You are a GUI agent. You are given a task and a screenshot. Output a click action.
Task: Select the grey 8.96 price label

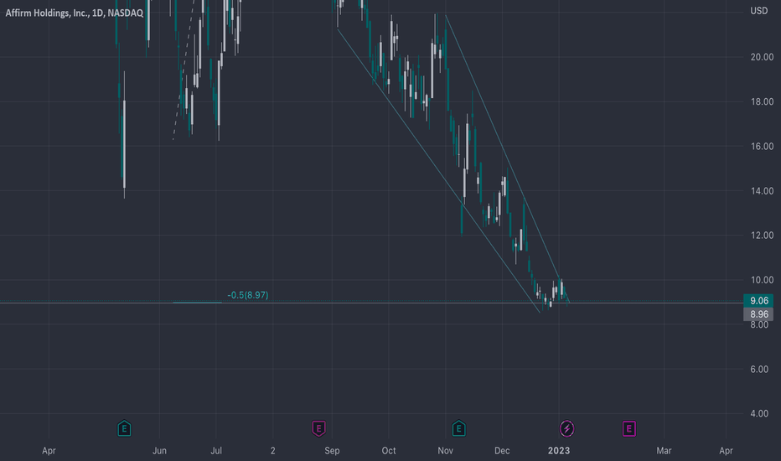point(758,314)
